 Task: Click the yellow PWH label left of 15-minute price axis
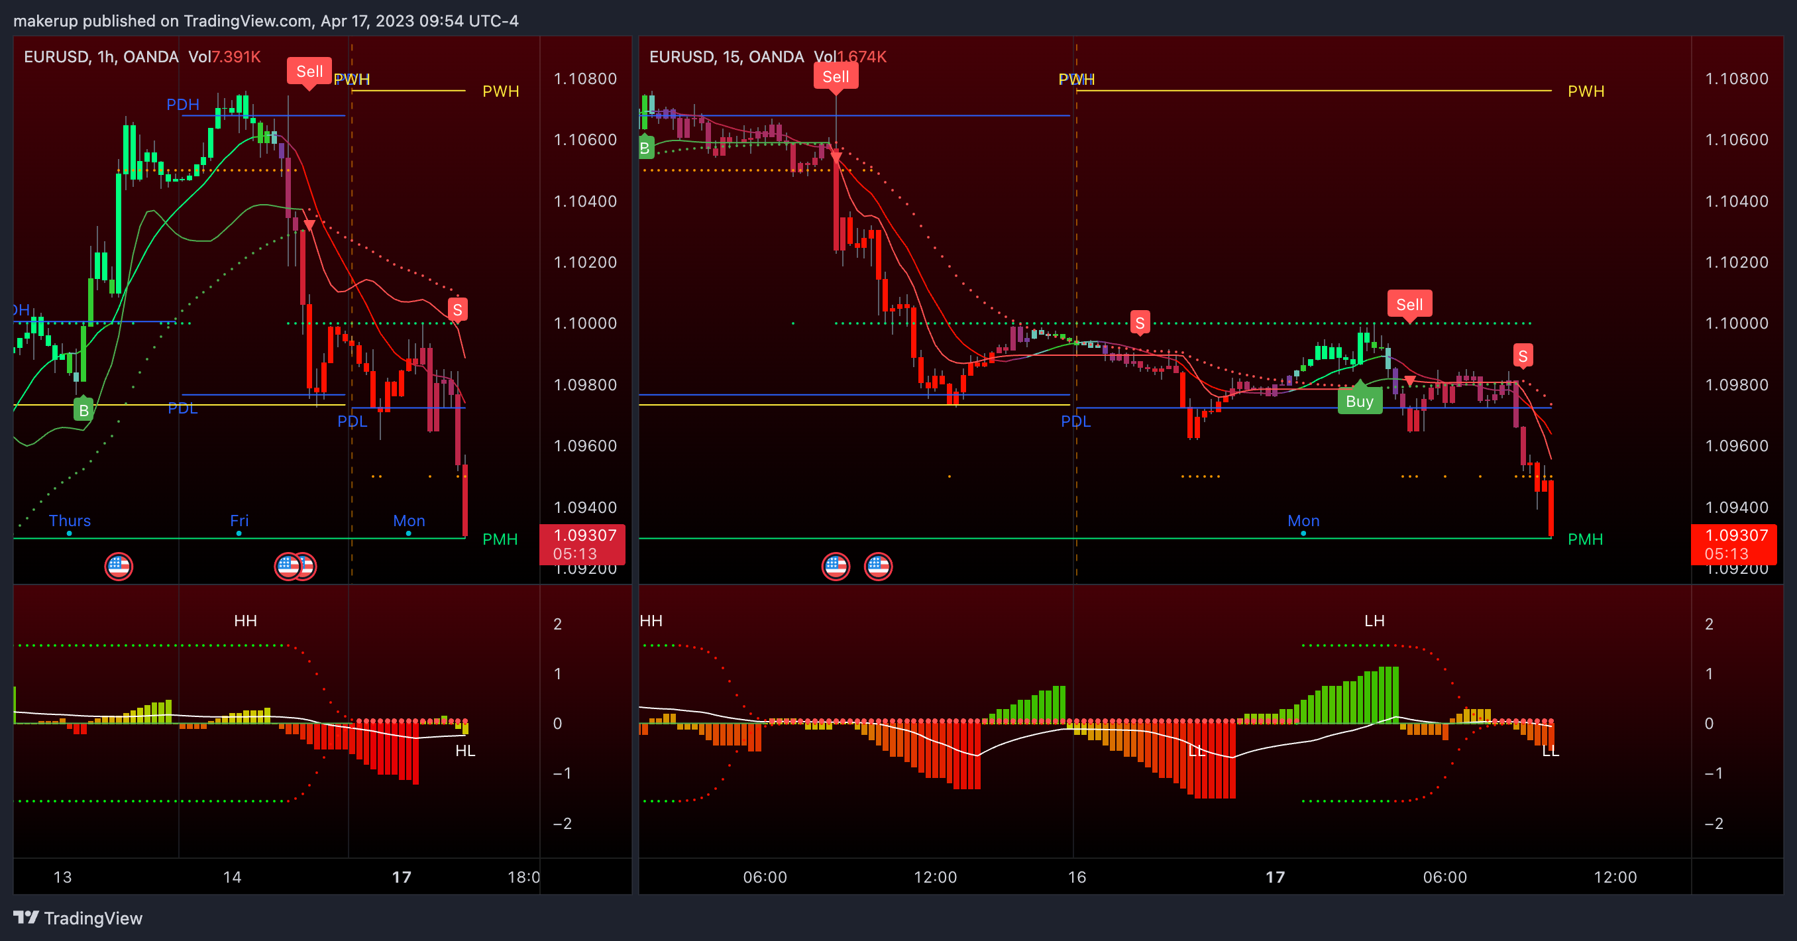click(1586, 91)
